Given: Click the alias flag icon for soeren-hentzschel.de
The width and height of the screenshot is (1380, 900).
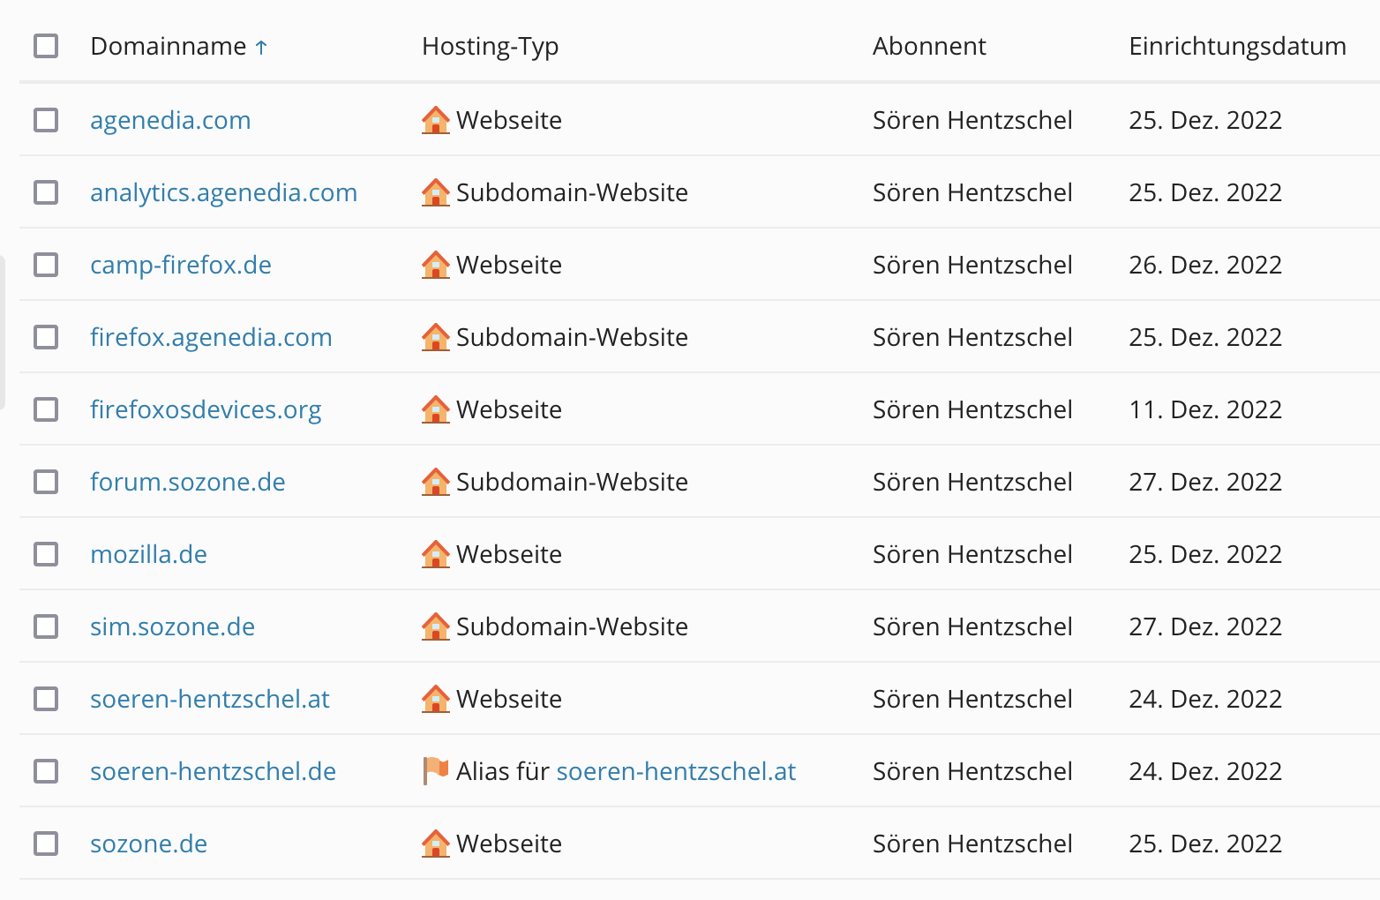Looking at the screenshot, I should click(436, 770).
